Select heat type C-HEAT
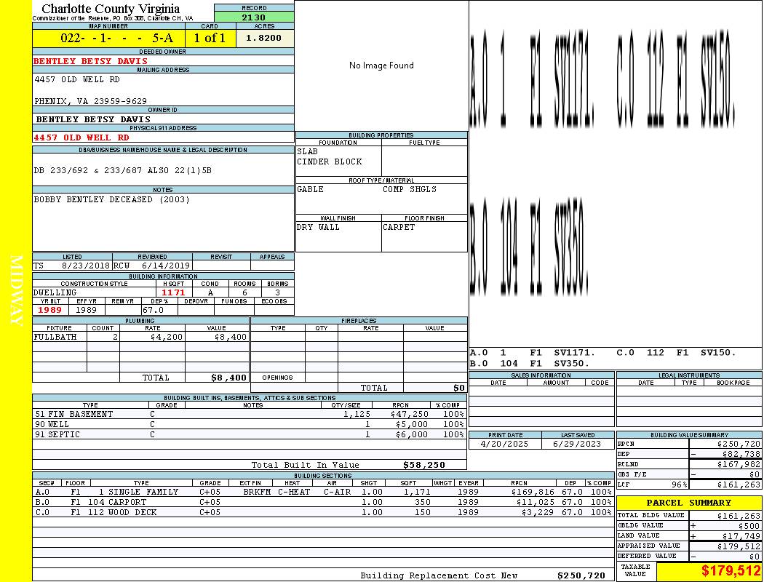764x582 pixels. [x=294, y=492]
